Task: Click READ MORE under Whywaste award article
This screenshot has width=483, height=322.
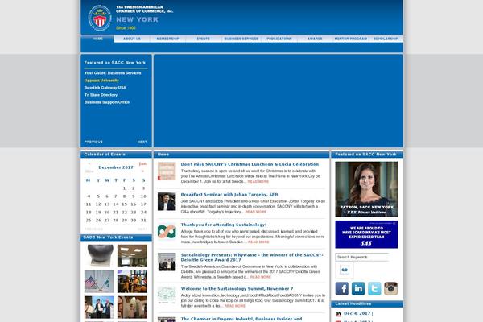Action: [x=261, y=277]
